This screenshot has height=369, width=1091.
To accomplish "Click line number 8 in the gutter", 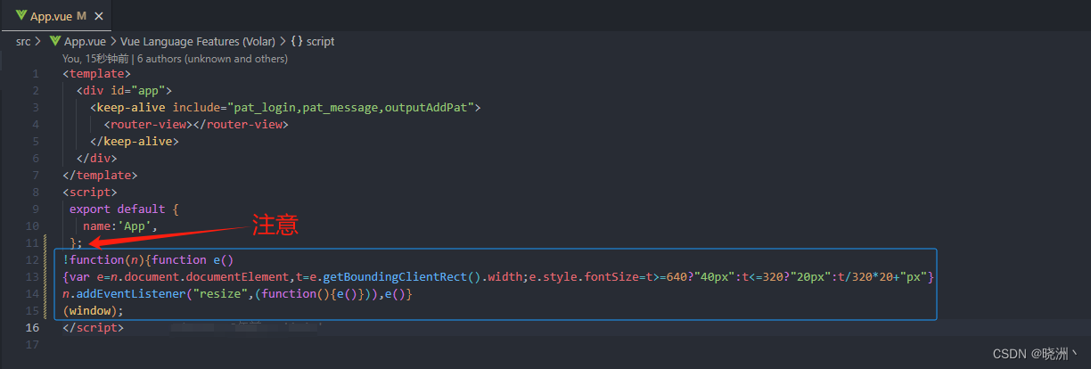I will 35,192.
